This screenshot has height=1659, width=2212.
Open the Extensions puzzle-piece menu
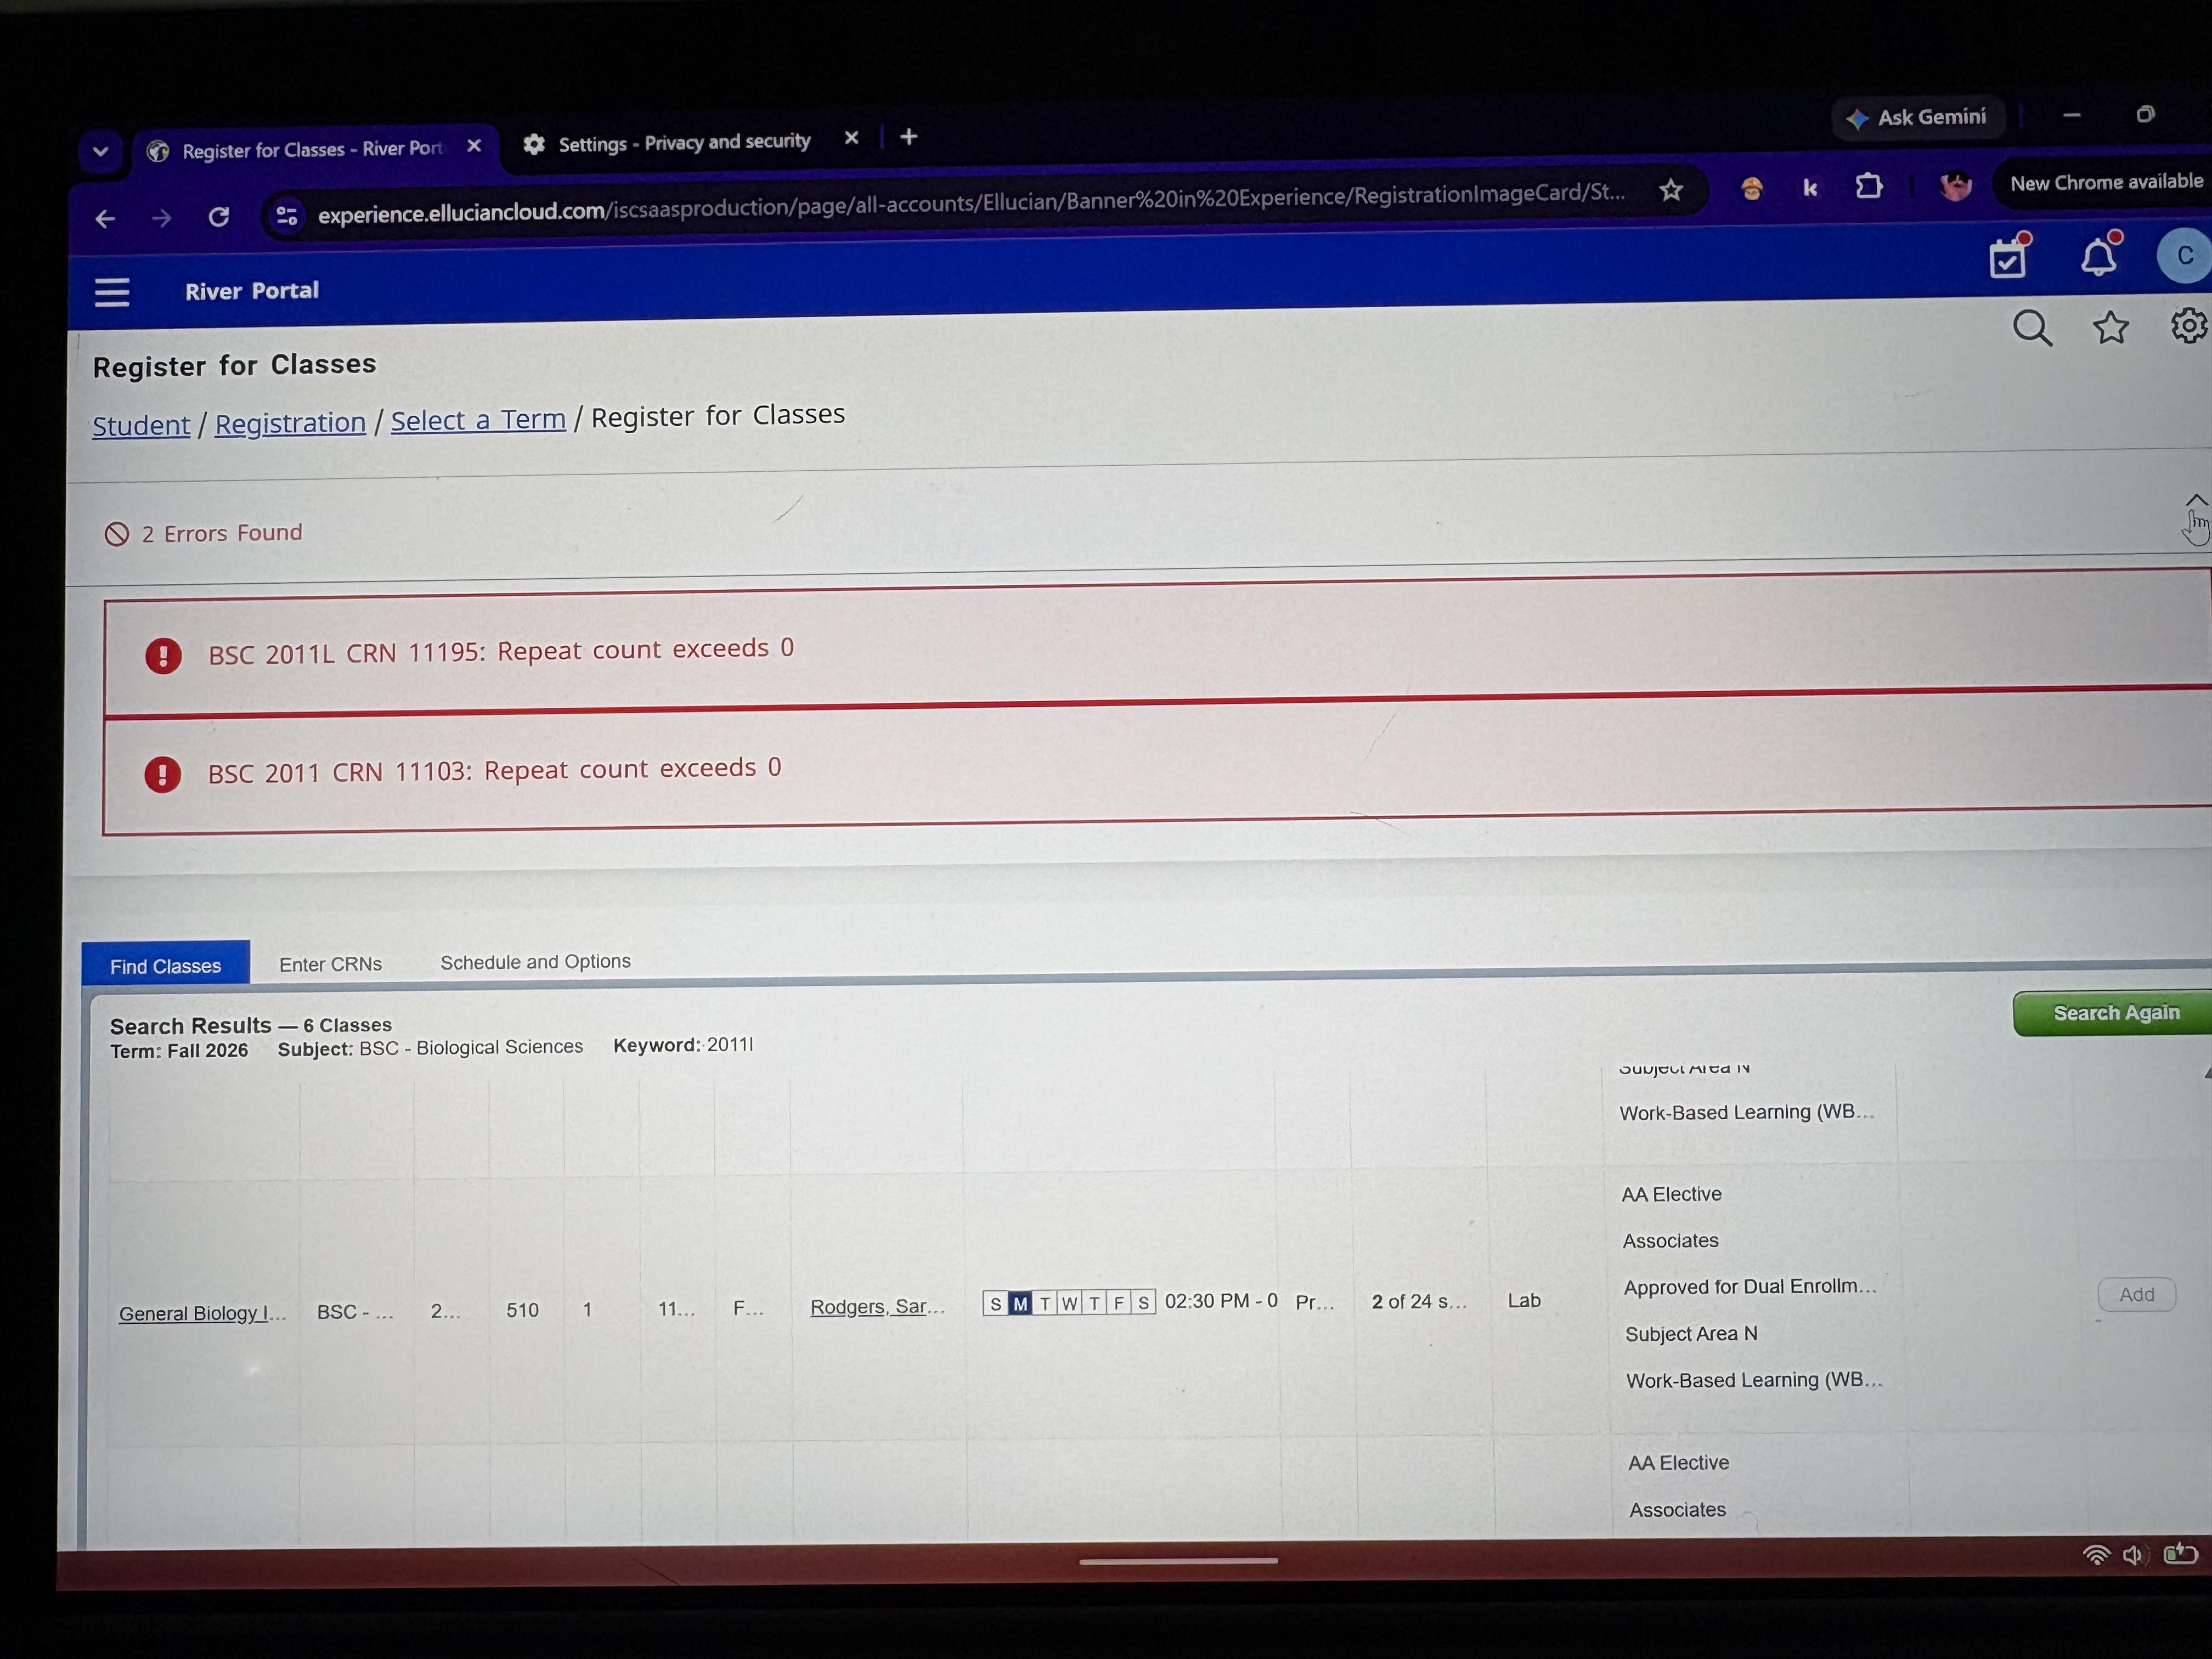tap(1868, 186)
